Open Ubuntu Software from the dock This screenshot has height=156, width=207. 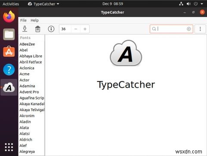[9, 51]
